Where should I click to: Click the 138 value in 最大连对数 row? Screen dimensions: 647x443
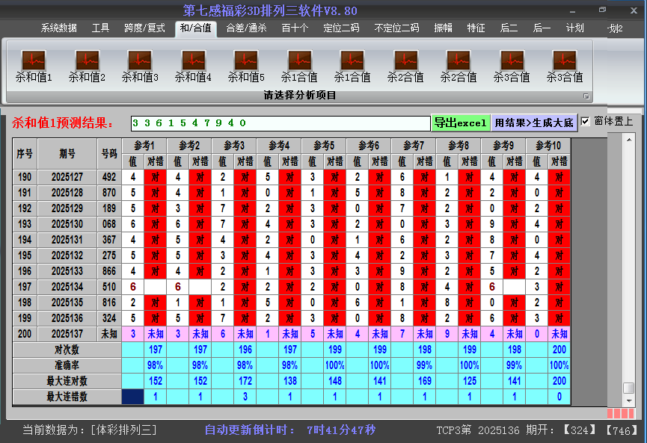[x=290, y=381]
